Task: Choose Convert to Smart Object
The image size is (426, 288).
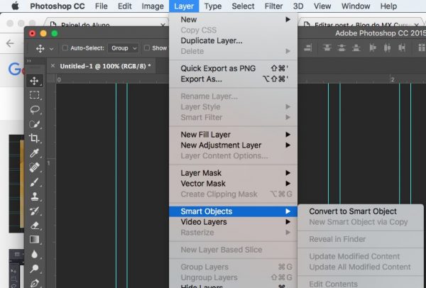Action: (x=361, y=211)
